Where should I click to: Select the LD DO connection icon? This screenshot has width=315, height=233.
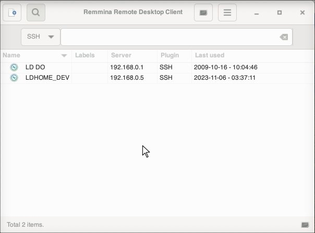tap(14, 67)
